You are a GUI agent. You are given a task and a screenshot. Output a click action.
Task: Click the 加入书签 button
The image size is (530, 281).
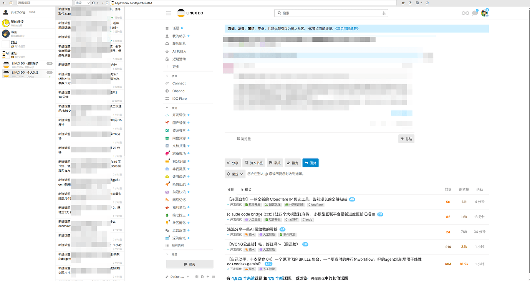point(253,163)
